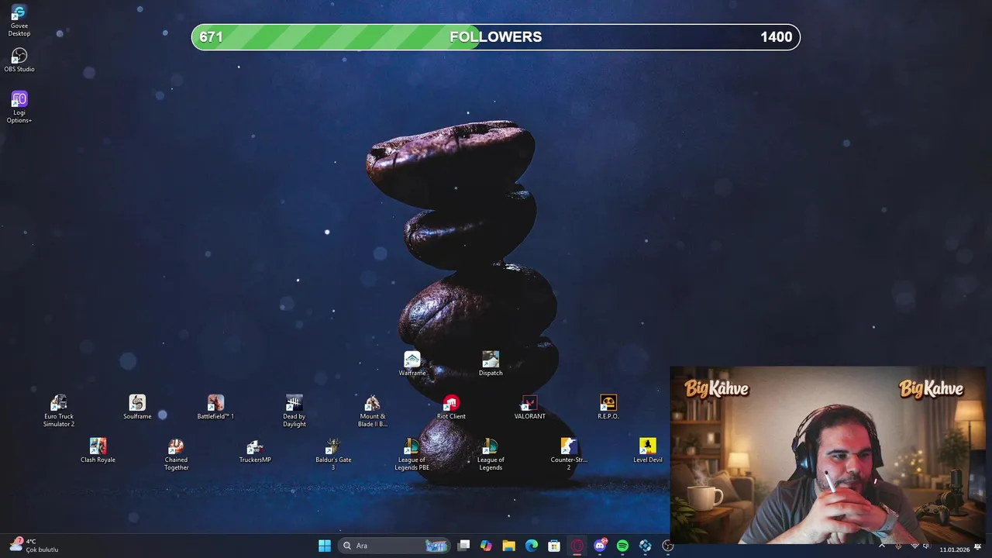The height and width of the screenshot is (558, 992).
Task: Click the microphone icon in system tray
Action: (898, 546)
